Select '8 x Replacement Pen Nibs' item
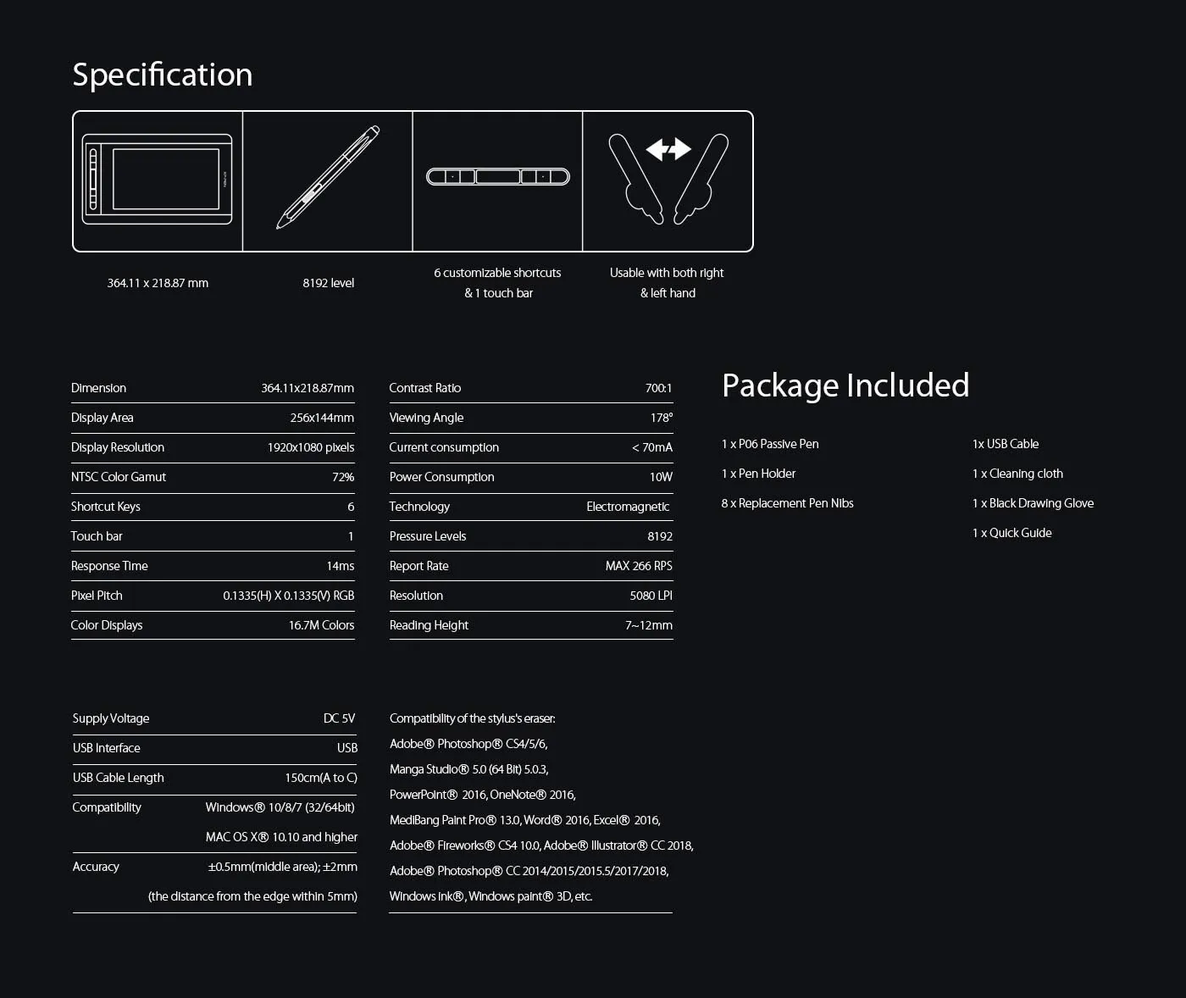 (x=787, y=503)
